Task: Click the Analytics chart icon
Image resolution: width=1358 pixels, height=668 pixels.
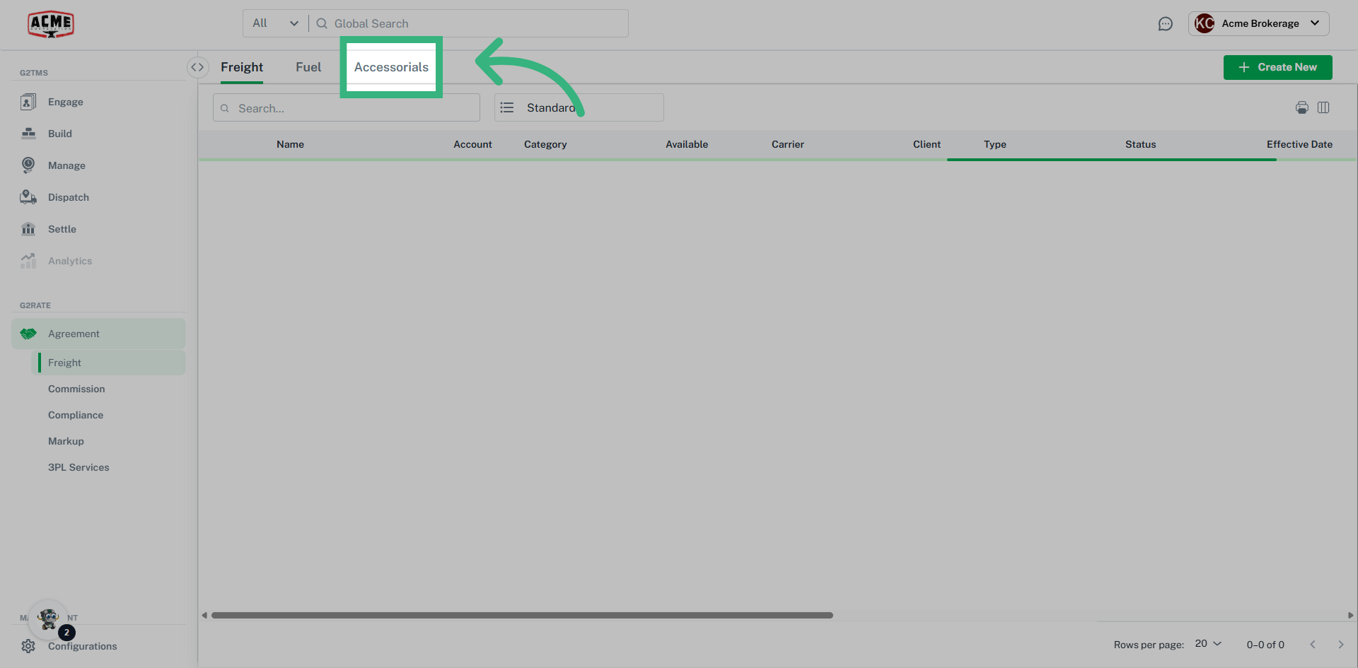Action: coord(28,261)
